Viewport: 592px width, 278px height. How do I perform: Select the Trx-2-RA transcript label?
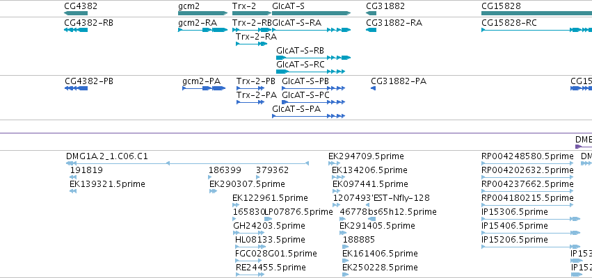256,37
